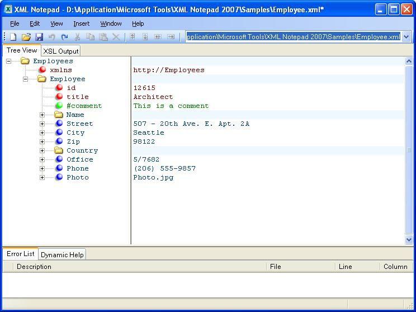Click the Copy toolbar icon
This screenshot has height=312, width=416.
point(90,37)
